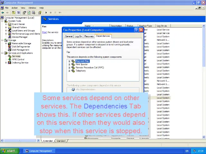Select WMI Control in the tree
The width and height of the screenshot is (206, 154).
[18, 59]
